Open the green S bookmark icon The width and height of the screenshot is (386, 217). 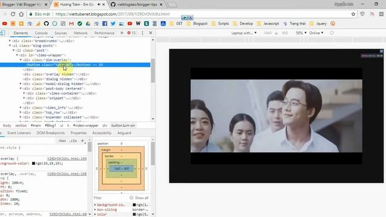coord(147,24)
